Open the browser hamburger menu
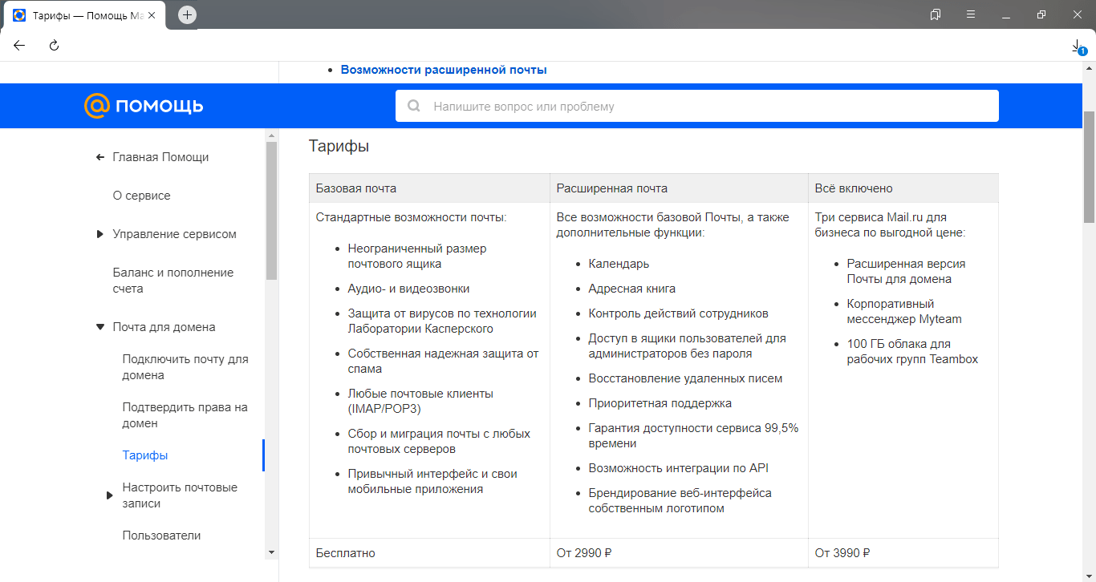 971,14
